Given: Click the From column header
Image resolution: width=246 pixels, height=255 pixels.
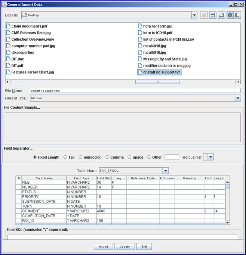Looking at the screenshot, I should [208, 178].
